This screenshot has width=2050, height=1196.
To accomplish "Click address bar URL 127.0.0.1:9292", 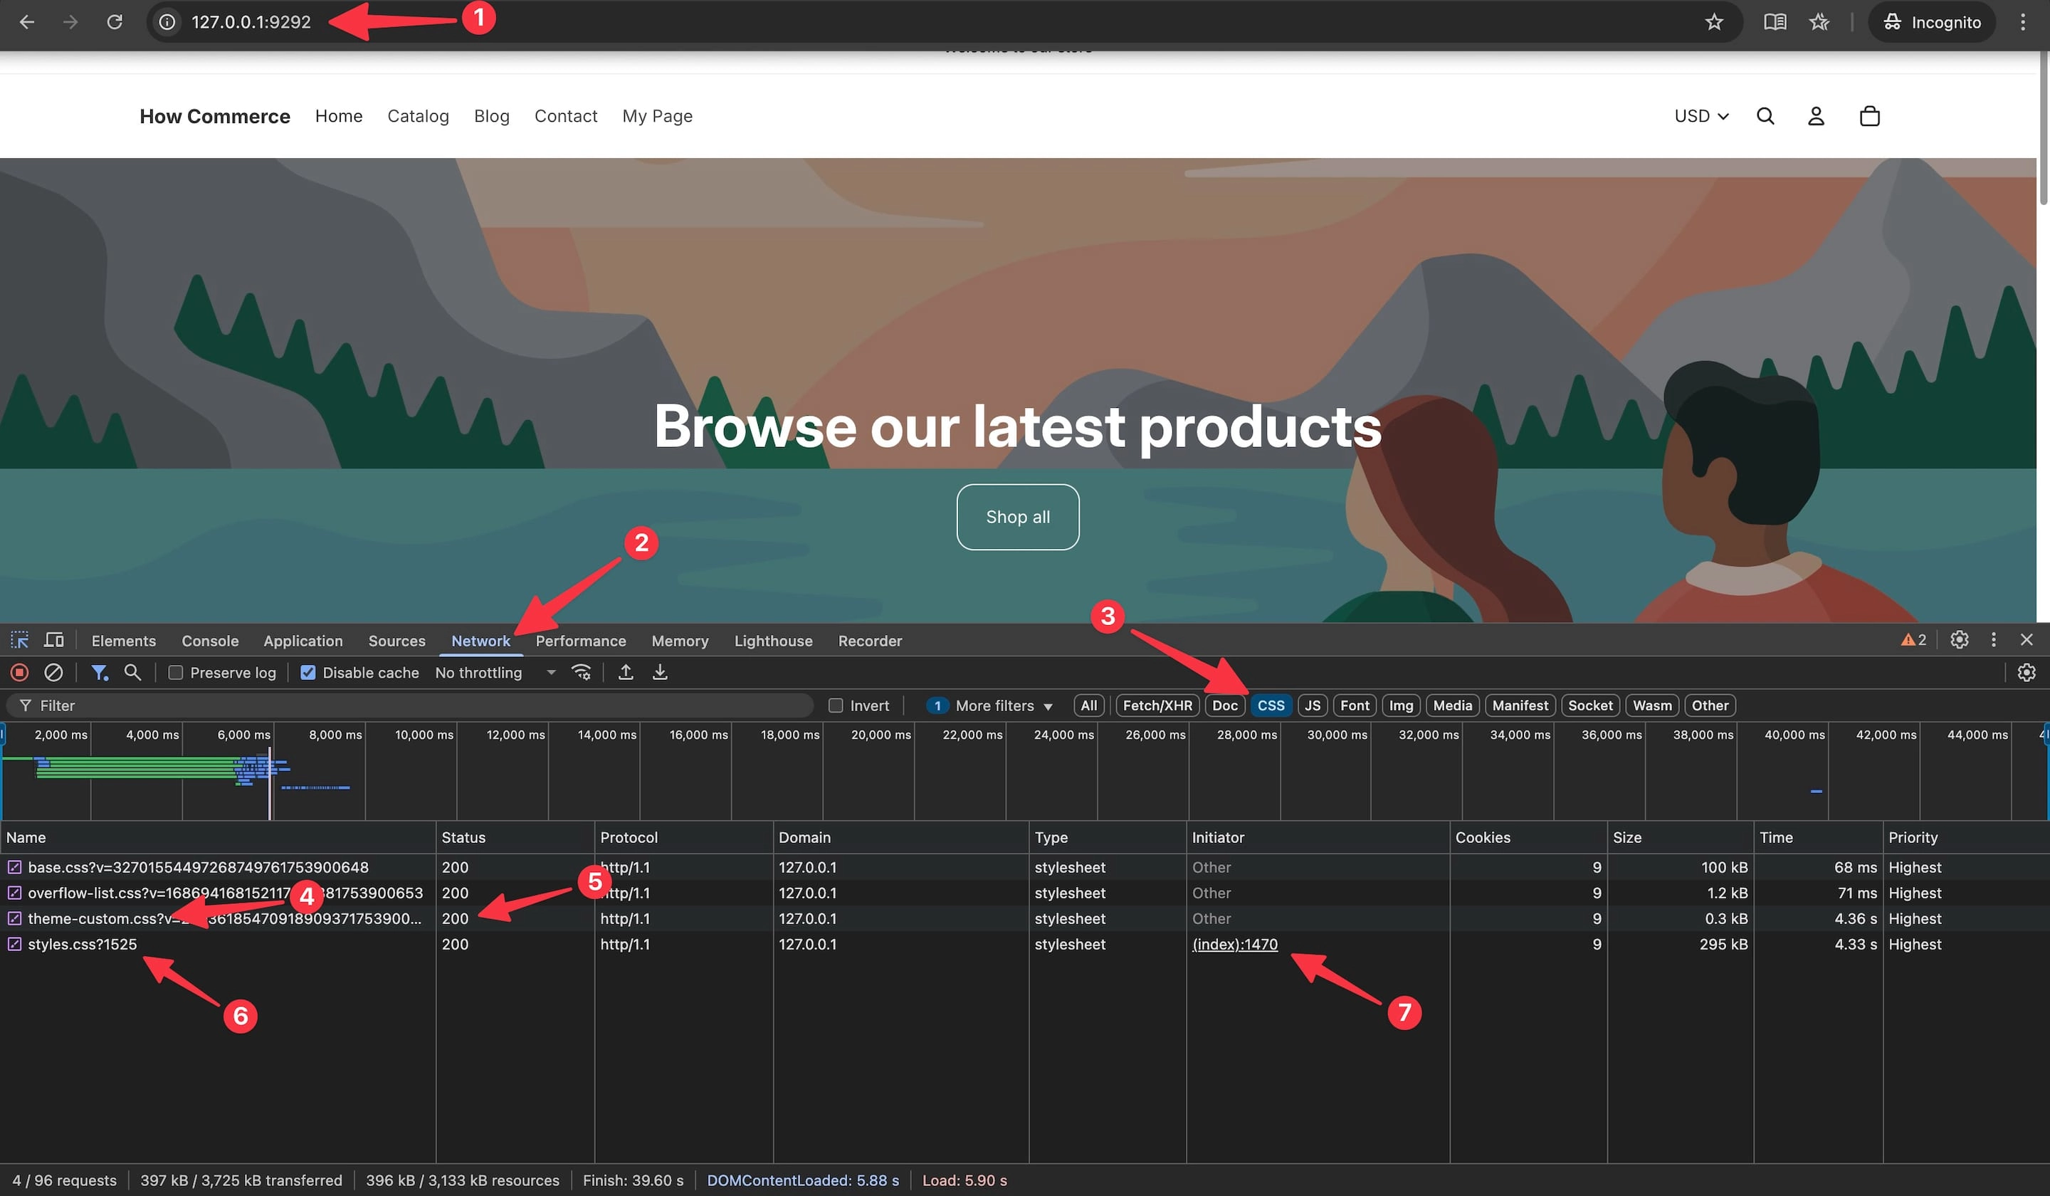I will (251, 22).
